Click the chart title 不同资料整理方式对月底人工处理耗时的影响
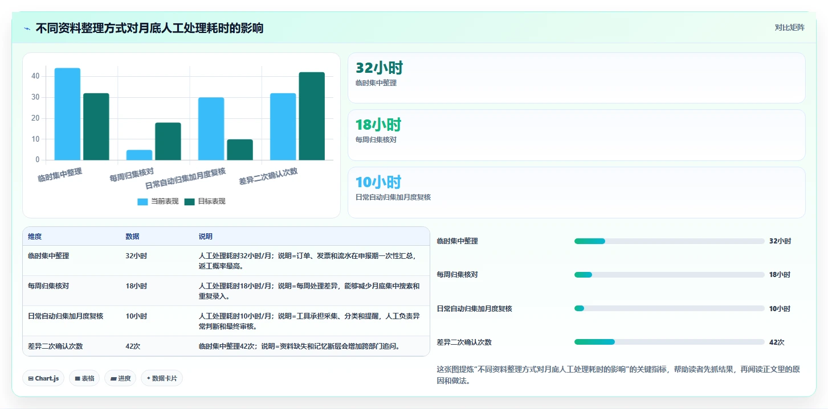This screenshot has width=828, height=409. tap(149, 28)
